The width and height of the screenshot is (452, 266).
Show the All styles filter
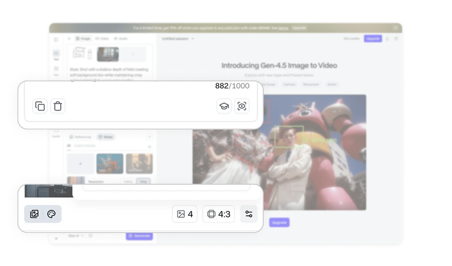(69, 146)
